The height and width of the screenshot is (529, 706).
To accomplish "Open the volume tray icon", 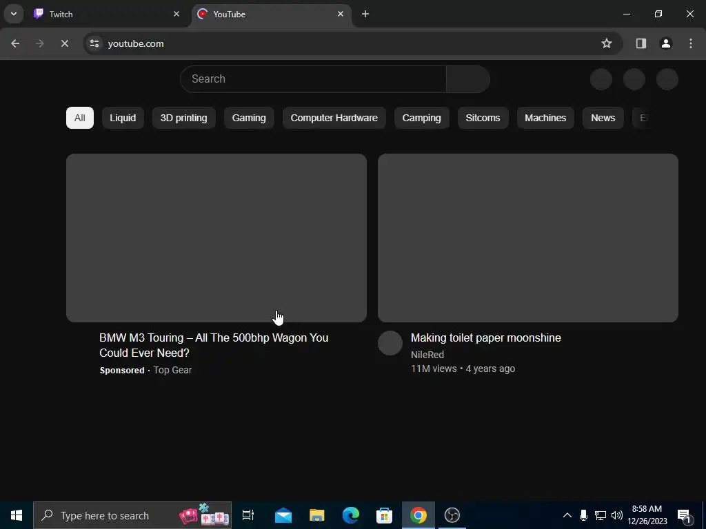I will (617, 515).
